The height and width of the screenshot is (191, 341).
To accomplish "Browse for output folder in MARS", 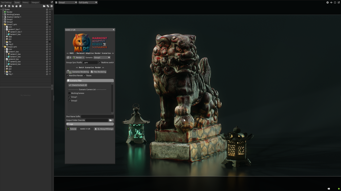I will (x=111, y=120).
